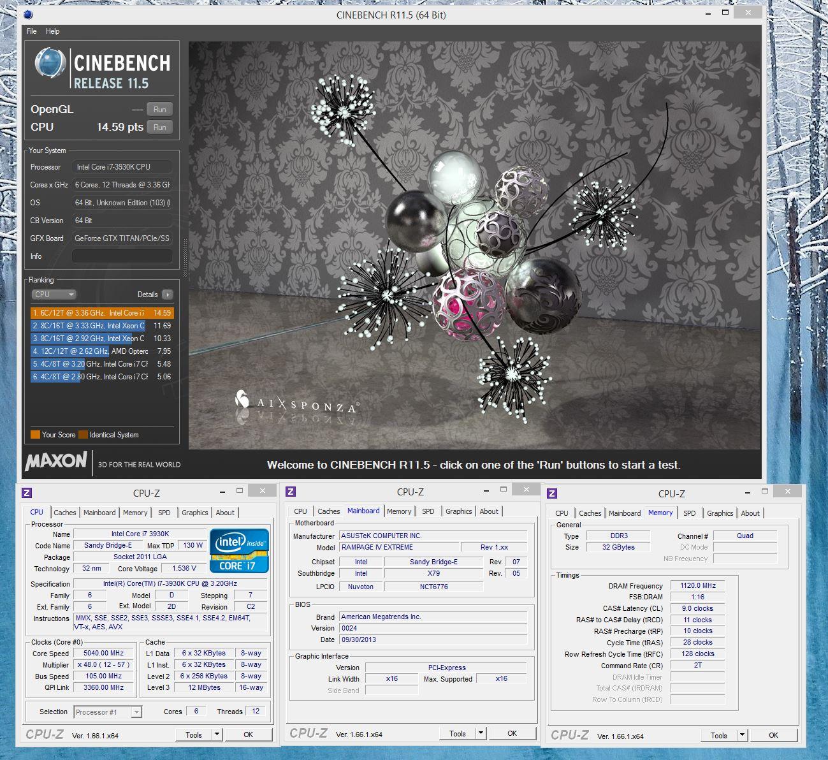Click the AIXSPONZA logo in render view

(296, 402)
